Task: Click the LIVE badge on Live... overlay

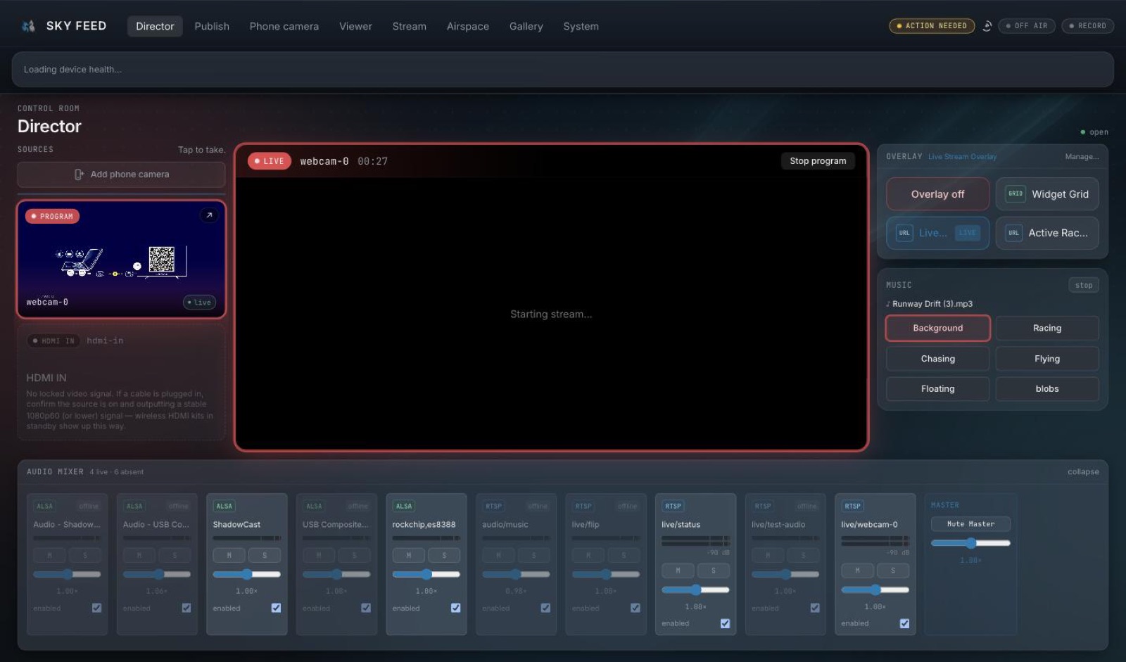Action: (967, 233)
